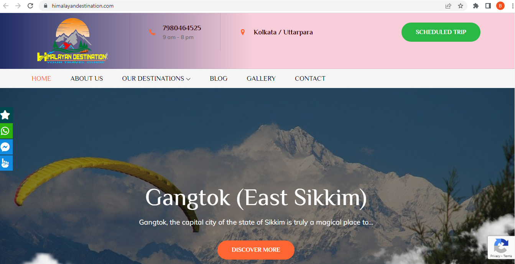The height and width of the screenshot is (264, 515).
Task: Open the Gallery menu item
Action: click(x=261, y=78)
